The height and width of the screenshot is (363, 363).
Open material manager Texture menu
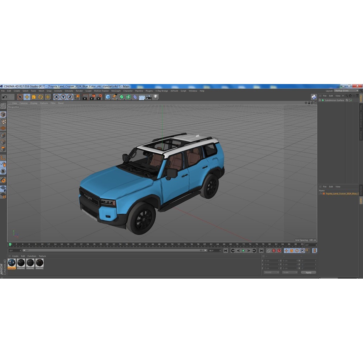[x=42, y=256]
